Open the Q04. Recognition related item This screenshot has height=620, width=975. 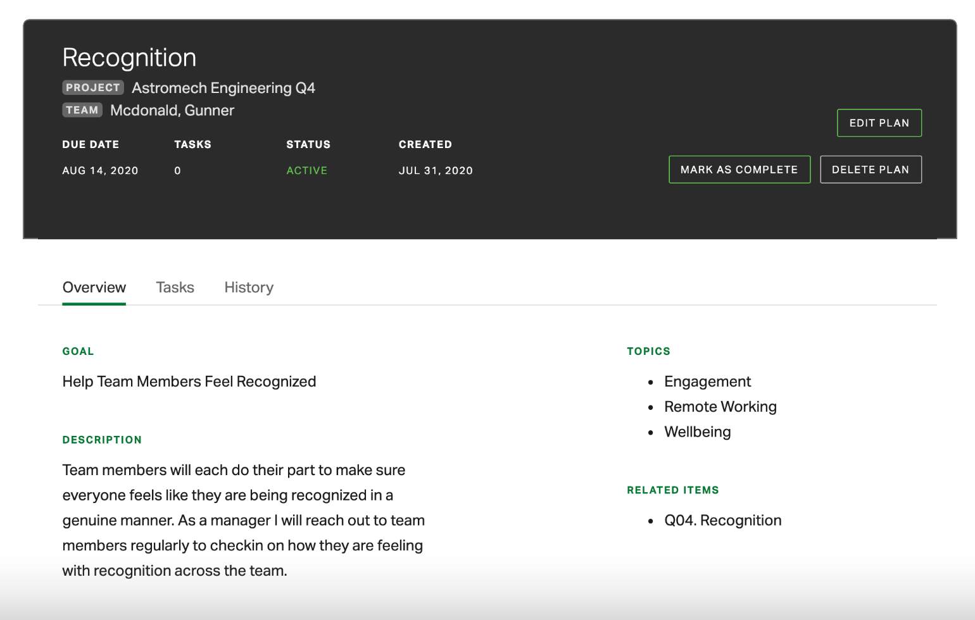point(722,520)
